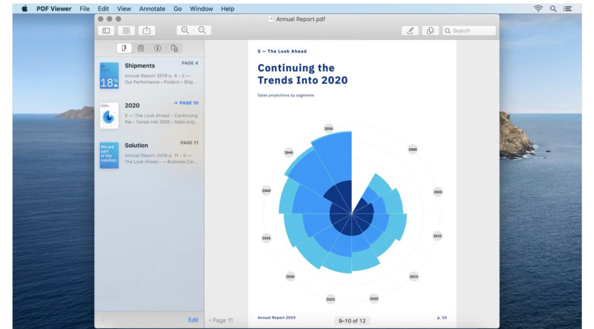Click the PAGE 4 label
This screenshot has width=594, height=329.
(x=190, y=63)
